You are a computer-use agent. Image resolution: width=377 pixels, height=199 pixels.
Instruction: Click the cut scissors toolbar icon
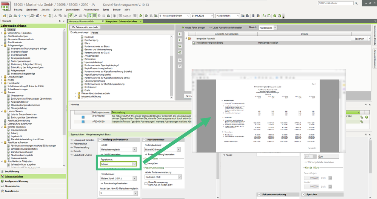coord(55,16)
